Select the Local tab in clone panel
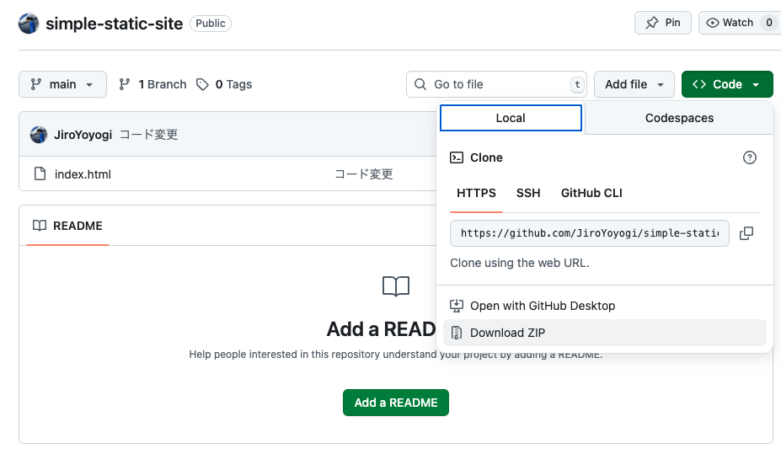 511,118
